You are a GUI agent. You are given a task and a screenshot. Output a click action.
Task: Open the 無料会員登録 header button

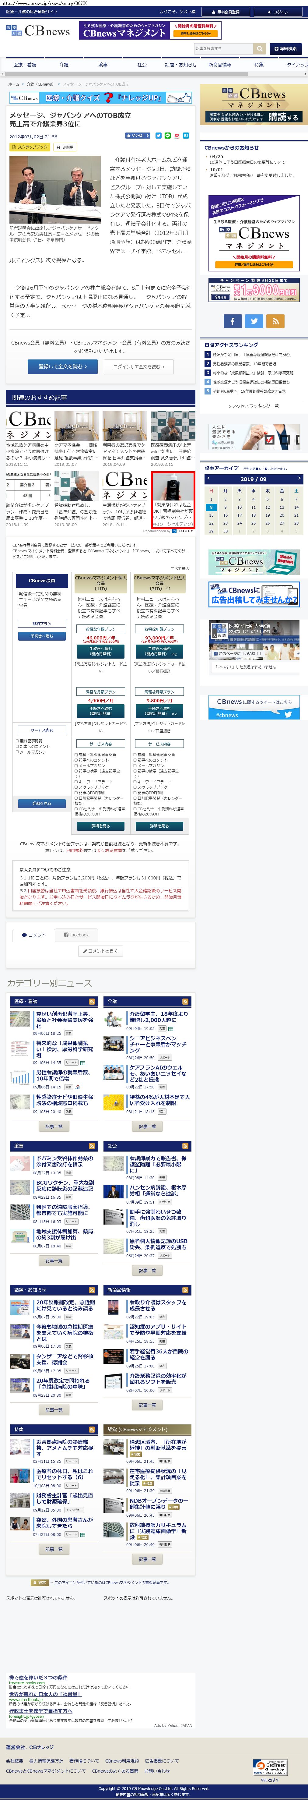coord(226,12)
